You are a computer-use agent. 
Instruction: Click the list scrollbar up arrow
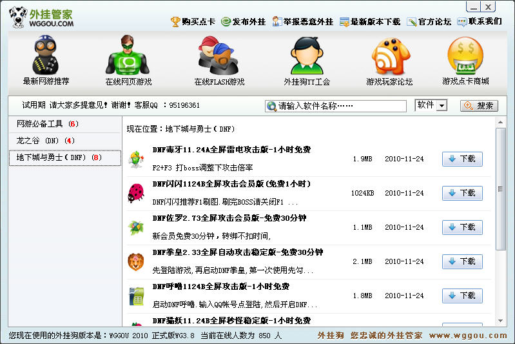pos(500,123)
